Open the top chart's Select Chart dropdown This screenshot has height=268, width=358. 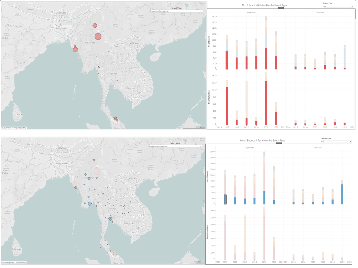click(338, 6)
